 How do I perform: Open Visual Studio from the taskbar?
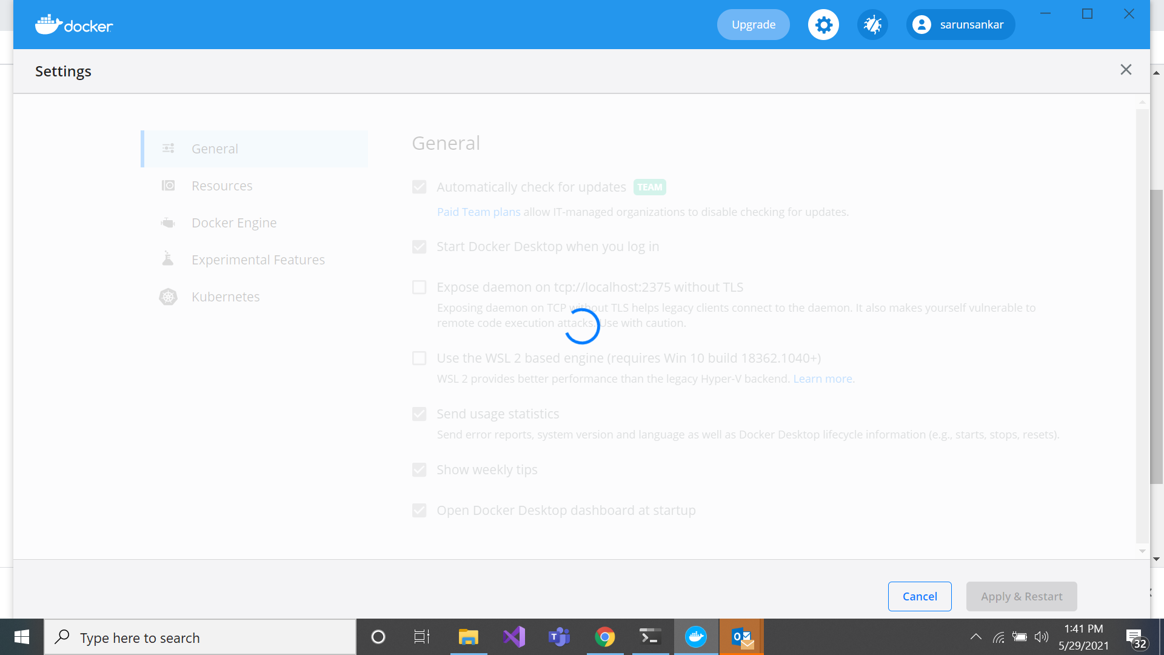coord(514,637)
